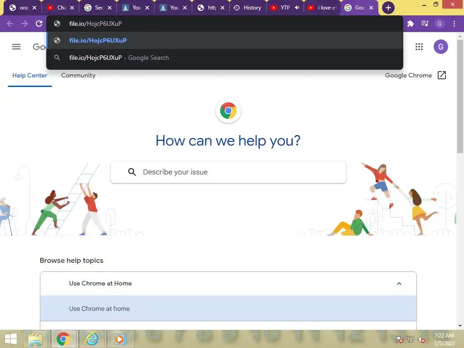Click the Action Center flag tray icon
464x348 pixels.
click(399, 339)
